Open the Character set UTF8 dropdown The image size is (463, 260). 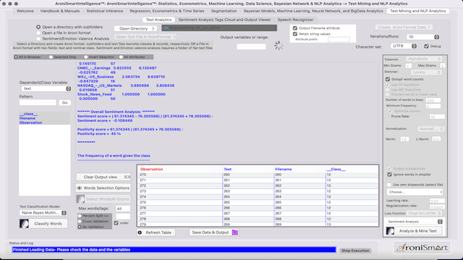pyautogui.click(x=404, y=46)
